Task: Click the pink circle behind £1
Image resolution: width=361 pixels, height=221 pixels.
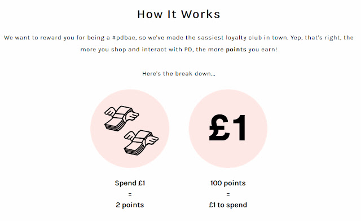Action: click(x=228, y=129)
